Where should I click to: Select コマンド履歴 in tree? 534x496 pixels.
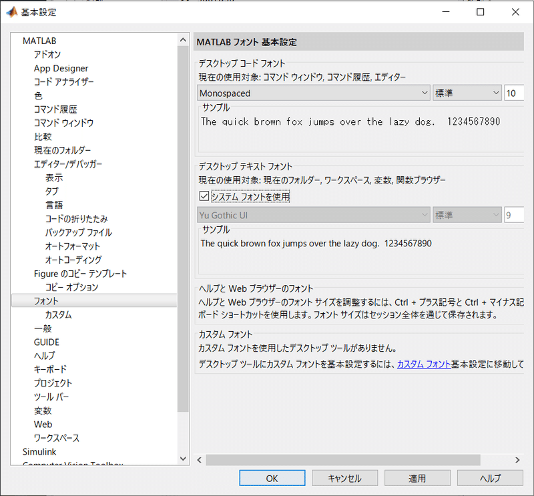point(55,109)
